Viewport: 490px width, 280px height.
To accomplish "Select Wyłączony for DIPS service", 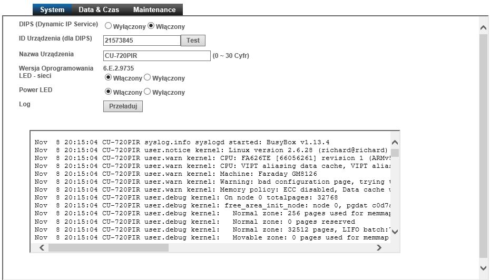I will (108, 26).
